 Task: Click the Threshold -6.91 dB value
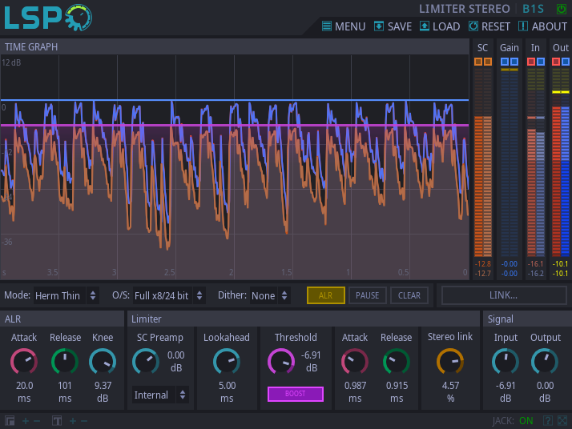pos(311,361)
